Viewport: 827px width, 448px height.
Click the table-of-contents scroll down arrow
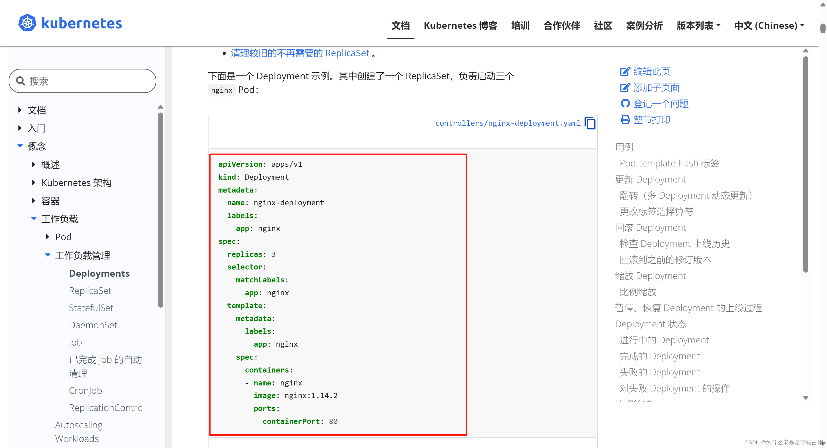[x=805, y=398]
